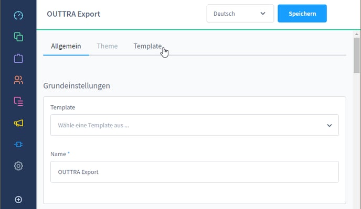Open the Dashboard speedometer icon in sidebar
The image size is (361, 209).
tap(18, 15)
